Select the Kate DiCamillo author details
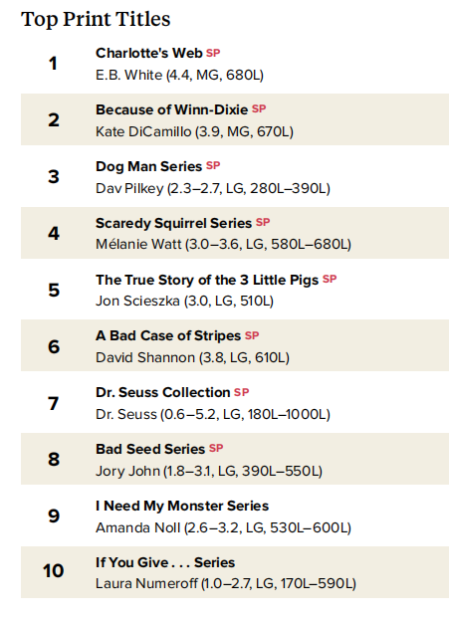The image size is (449, 619). [x=194, y=131]
